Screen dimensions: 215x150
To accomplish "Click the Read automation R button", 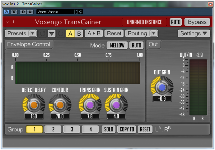I will 23,12.
